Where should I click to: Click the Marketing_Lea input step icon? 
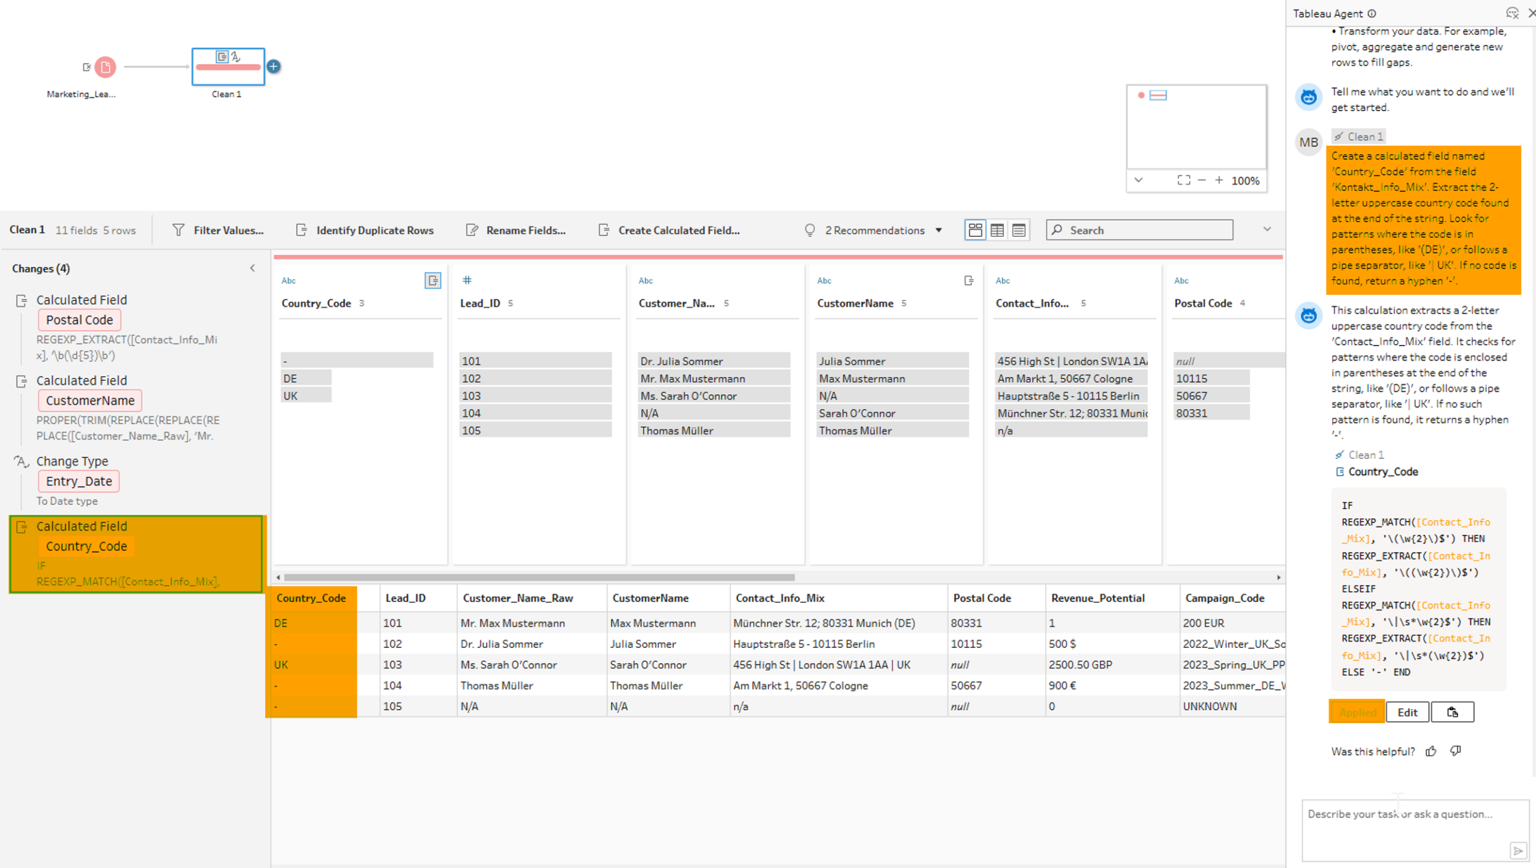pyautogui.click(x=106, y=67)
